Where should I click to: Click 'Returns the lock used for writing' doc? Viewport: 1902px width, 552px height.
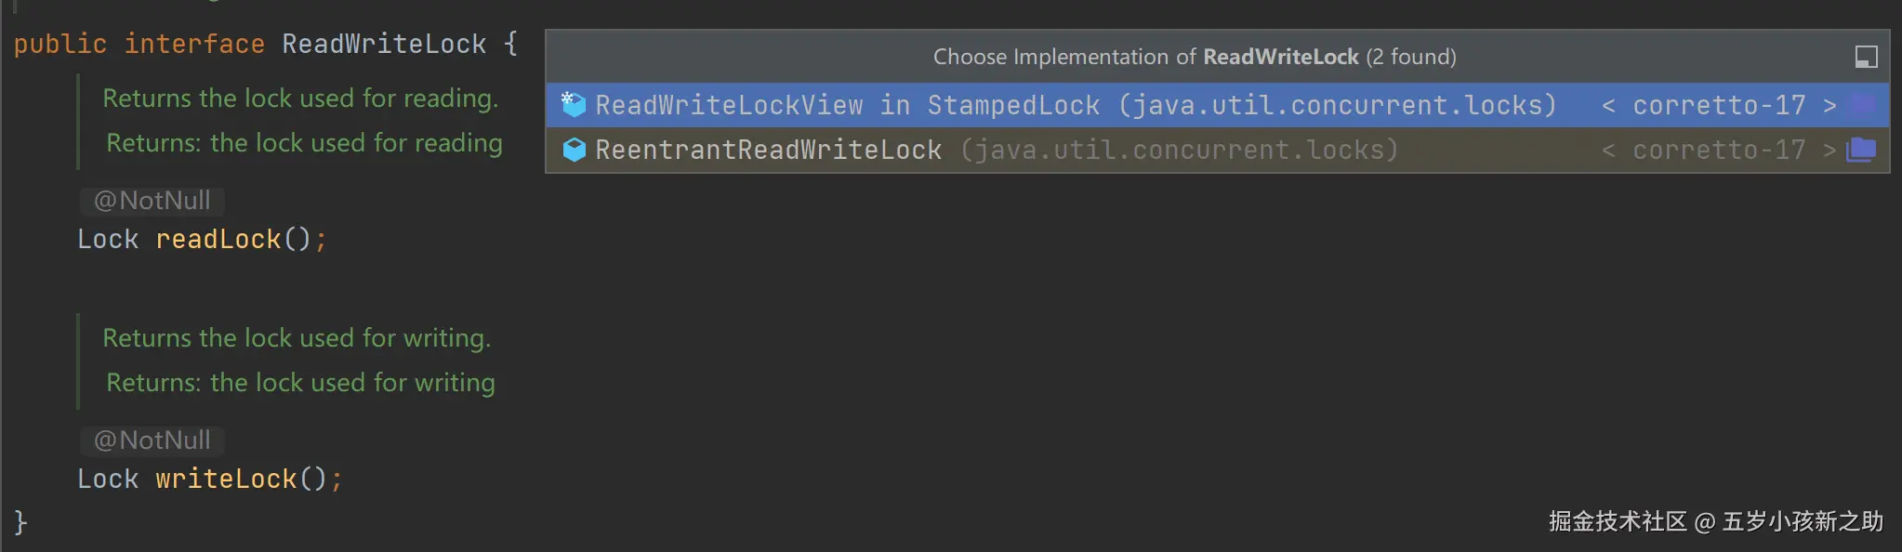(297, 338)
